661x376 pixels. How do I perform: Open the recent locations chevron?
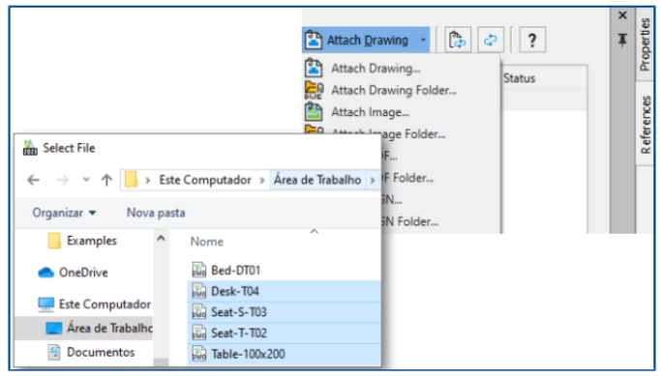(86, 180)
